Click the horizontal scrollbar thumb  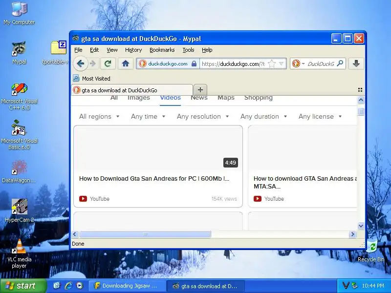145,234
